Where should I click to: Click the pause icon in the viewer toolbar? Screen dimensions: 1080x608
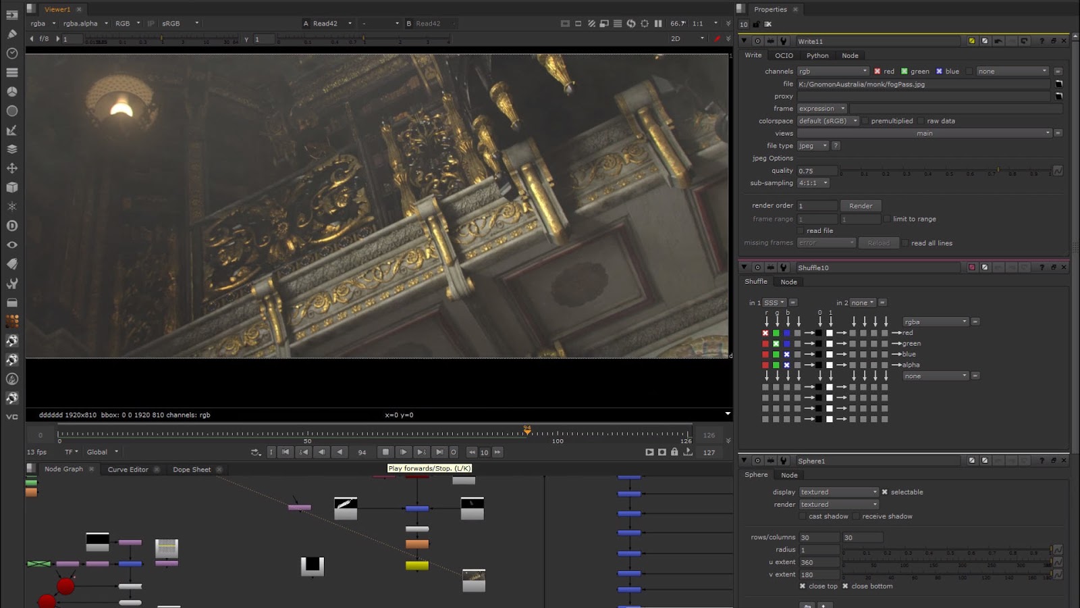point(658,23)
